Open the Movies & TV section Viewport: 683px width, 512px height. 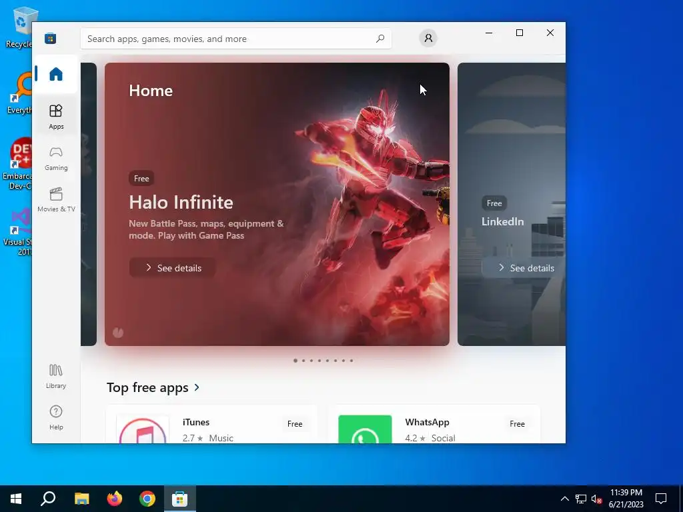56,200
